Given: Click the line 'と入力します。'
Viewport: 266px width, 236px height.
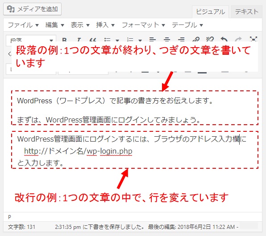Looking at the screenshot, I should [x=40, y=163].
